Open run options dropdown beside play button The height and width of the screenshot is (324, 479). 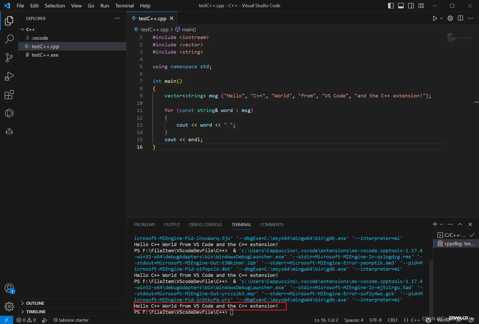coord(441,18)
